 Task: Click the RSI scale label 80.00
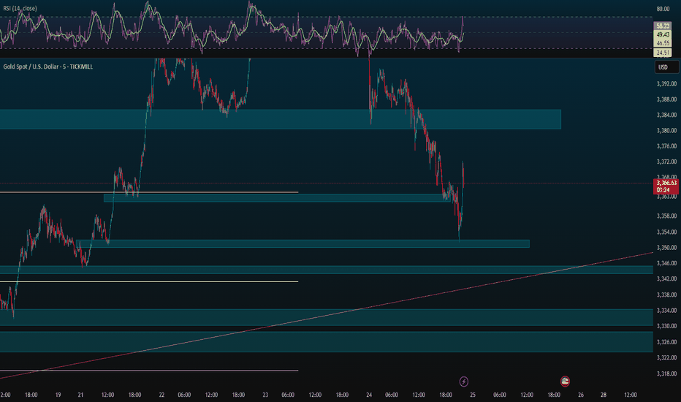663,9
